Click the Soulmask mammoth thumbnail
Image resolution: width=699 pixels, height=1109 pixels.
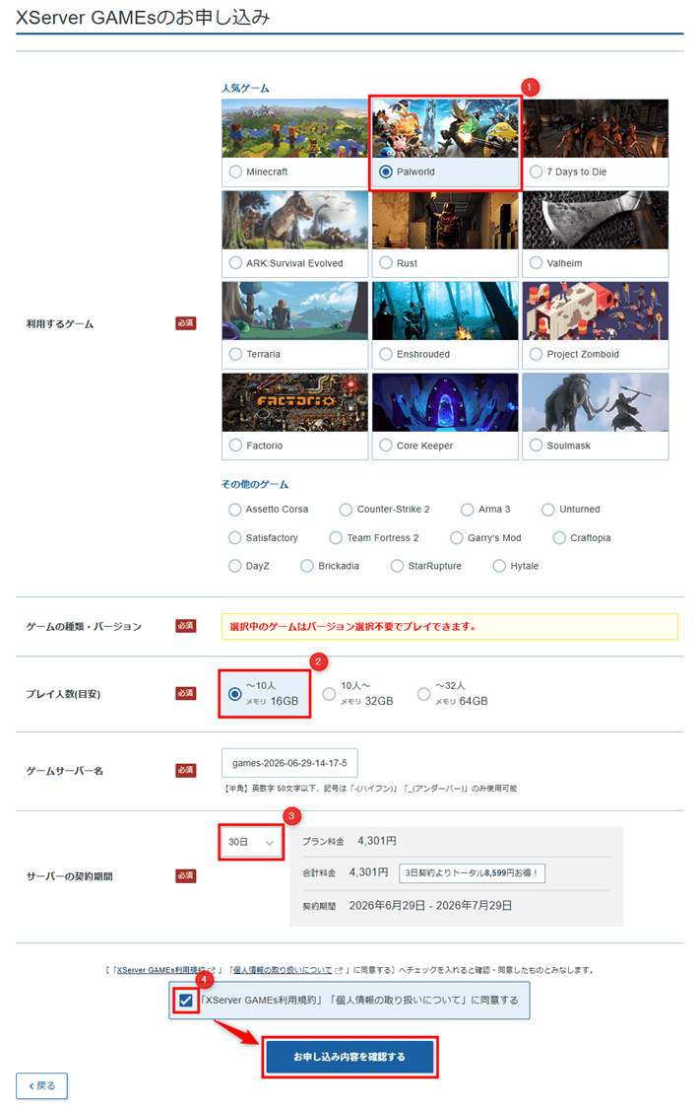(596, 402)
